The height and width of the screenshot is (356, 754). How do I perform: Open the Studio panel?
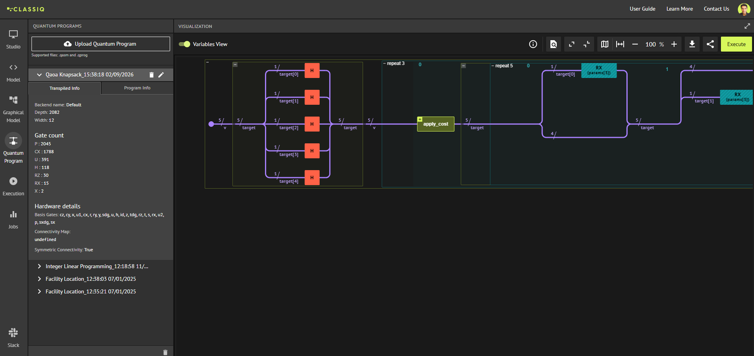tap(13, 38)
